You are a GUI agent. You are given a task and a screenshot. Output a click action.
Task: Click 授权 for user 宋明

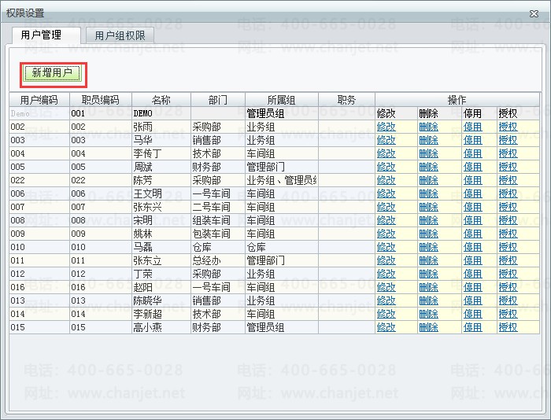(x=508, y=220)
